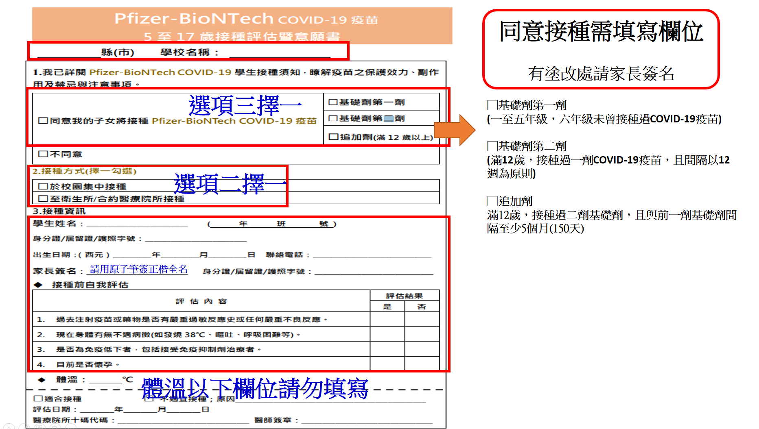Click the text 一至五年級，六年級未曾接種過
The height and width of the screenshot is (429, 759).
pyautogui.click(x=605, y=119)
